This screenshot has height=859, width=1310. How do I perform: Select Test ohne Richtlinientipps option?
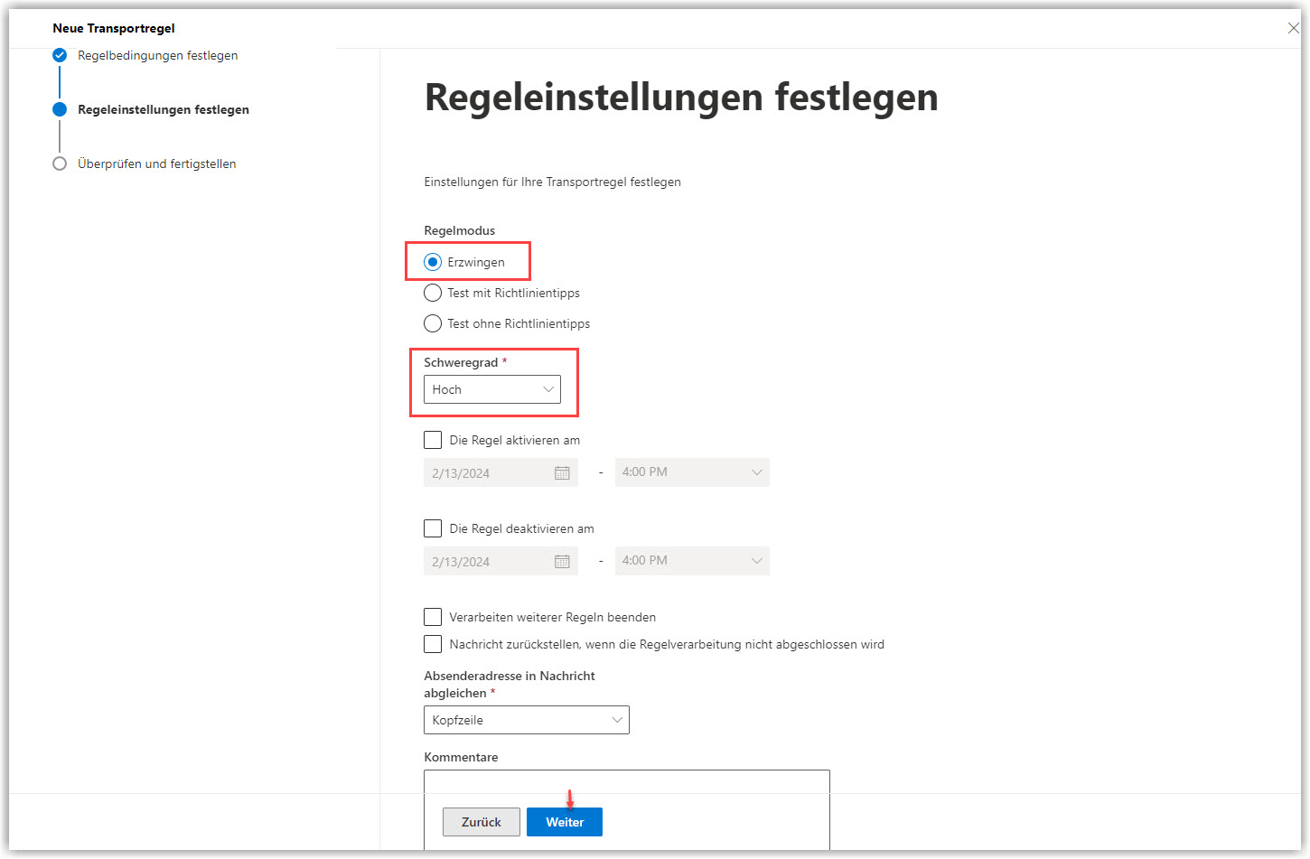[x=433, y=323]
